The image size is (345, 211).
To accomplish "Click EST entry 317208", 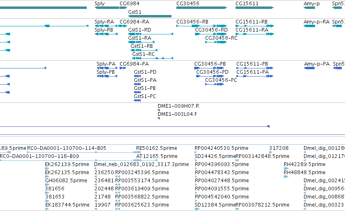I will pos(279,148).
